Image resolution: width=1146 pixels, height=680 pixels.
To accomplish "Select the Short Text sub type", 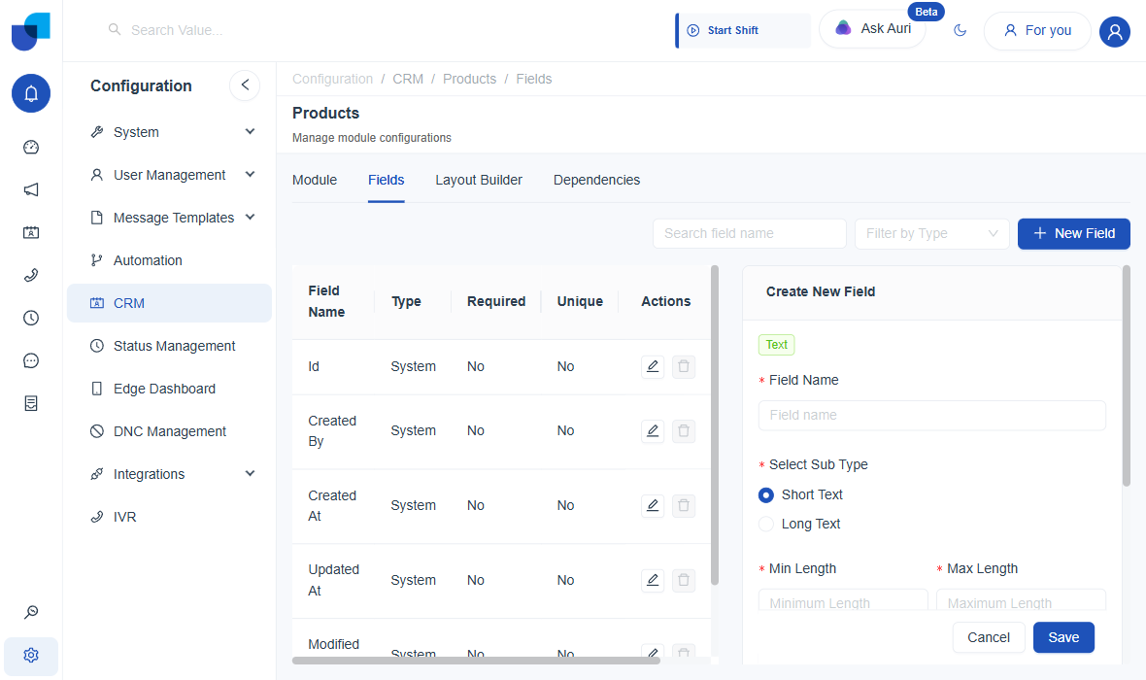I will pos(766,495).
